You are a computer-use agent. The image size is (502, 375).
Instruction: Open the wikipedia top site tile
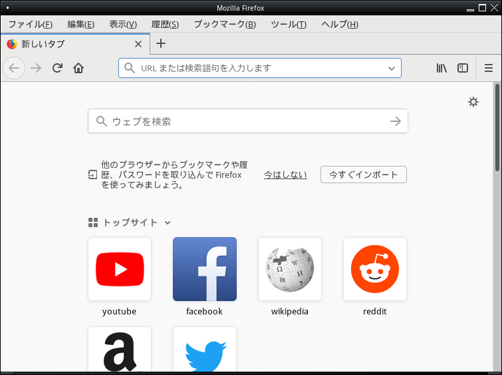coord(290,269)
